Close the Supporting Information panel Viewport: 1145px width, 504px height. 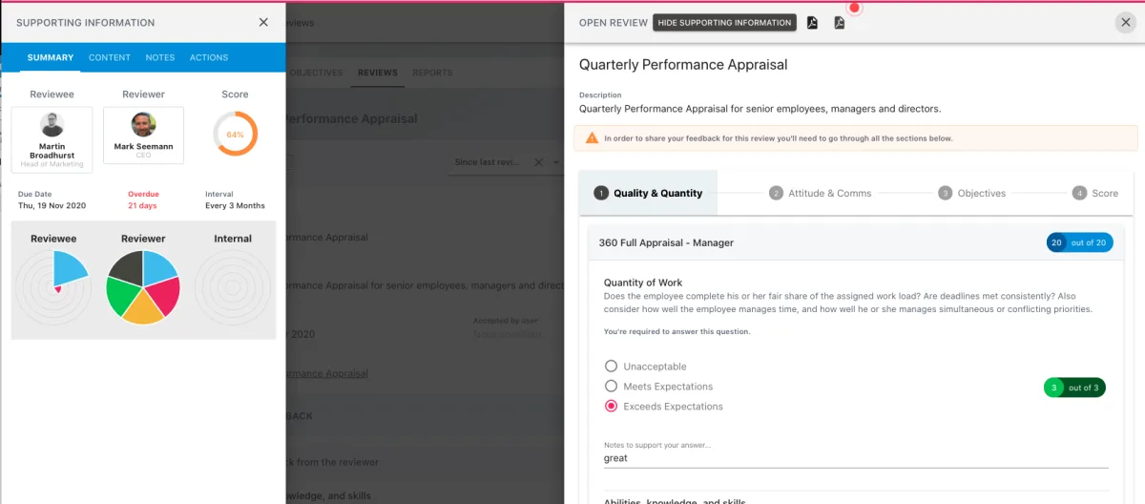pos(263,22)
